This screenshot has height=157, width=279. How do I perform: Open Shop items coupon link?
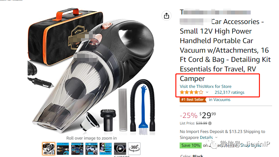pos(251,145)
